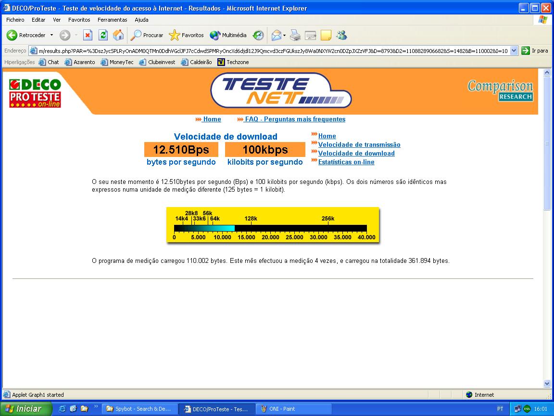Click the page scrollbar up arrow
554x416 pixels.
click(547, 73)
